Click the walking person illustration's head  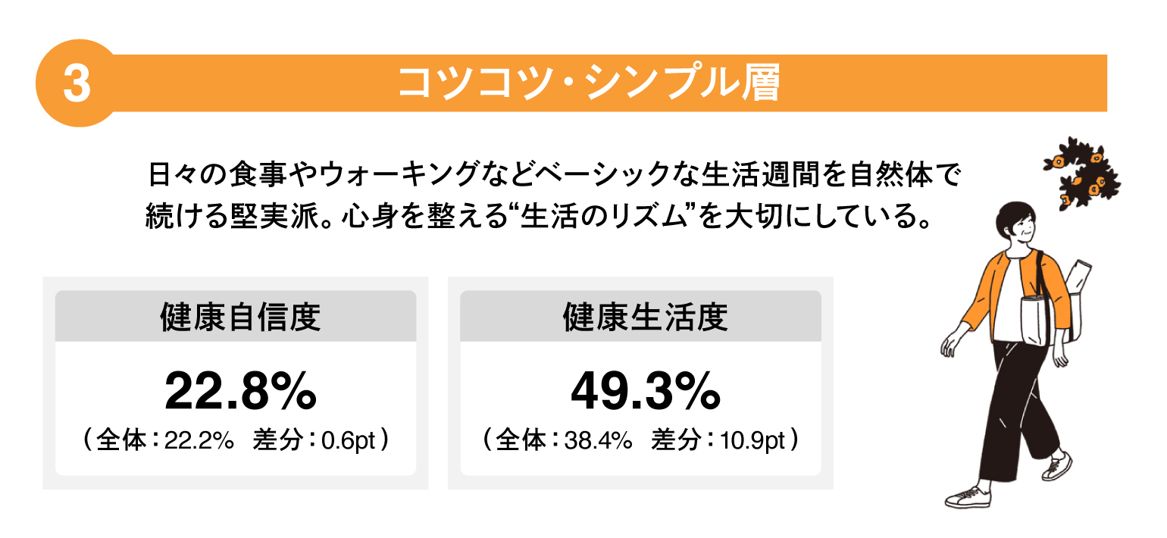(1012, 225)
